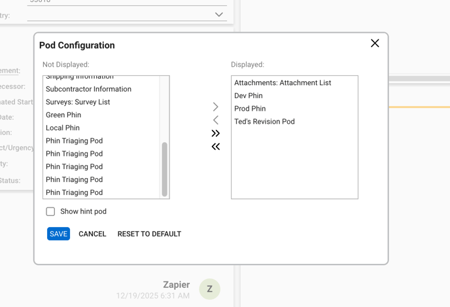450x307 pixels.
Task: Expand the dropdown chevron above the dialog
Action: click(x=219, y=14)
